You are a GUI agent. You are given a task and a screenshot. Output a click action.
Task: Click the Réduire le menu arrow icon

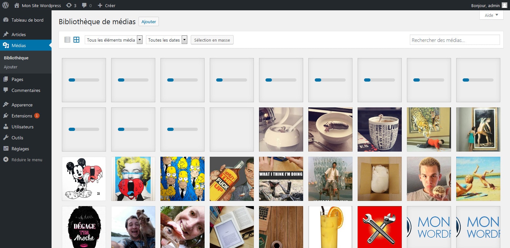coord(6,159)
